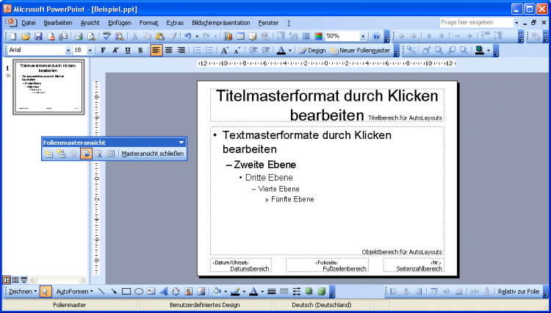Viewport: 551px width, 313px height.
Task: Click the font color A swatch
Action: [x=281, y=50]
